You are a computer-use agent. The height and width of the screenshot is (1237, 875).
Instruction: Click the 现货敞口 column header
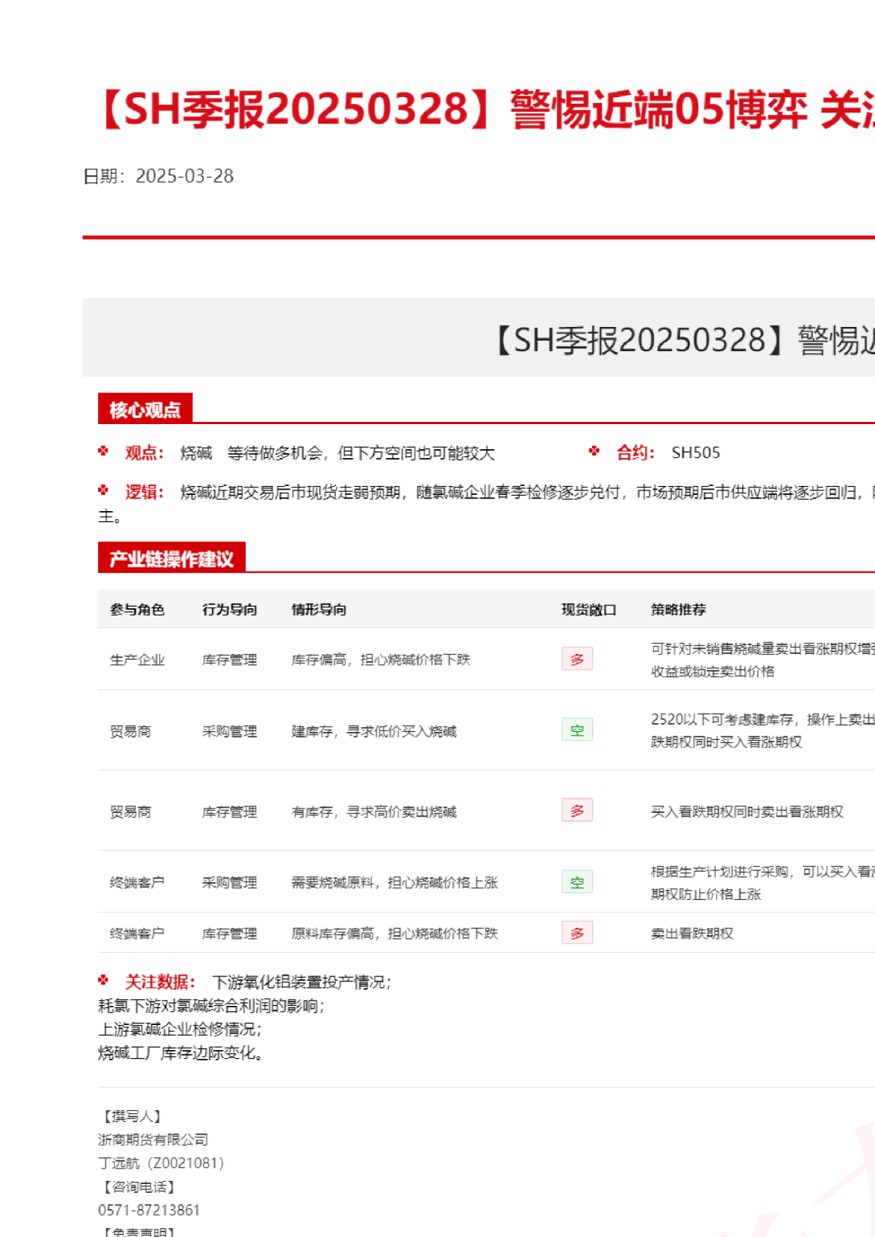[588, 610]
